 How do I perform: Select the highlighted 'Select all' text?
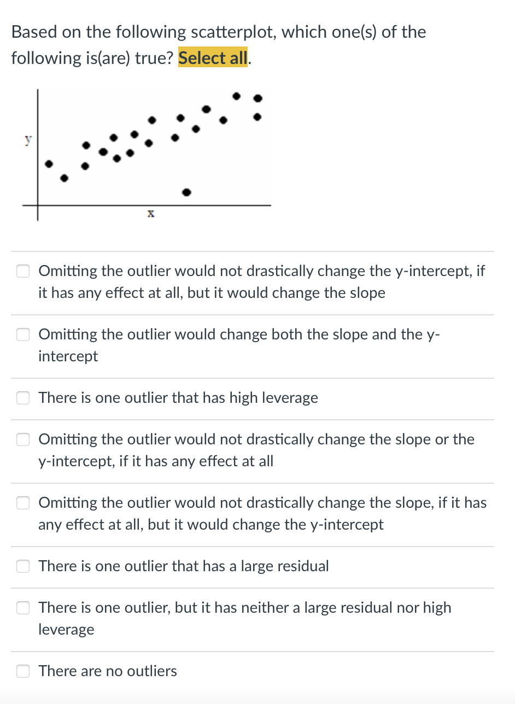point(213,58)
